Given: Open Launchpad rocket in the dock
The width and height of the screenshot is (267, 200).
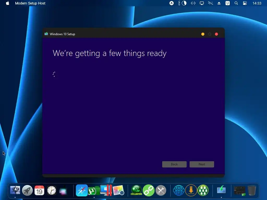Looking at the screenshot, I should (27, 190).
